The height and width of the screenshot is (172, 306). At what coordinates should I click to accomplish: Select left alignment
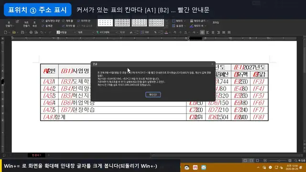tap(208, 32)
